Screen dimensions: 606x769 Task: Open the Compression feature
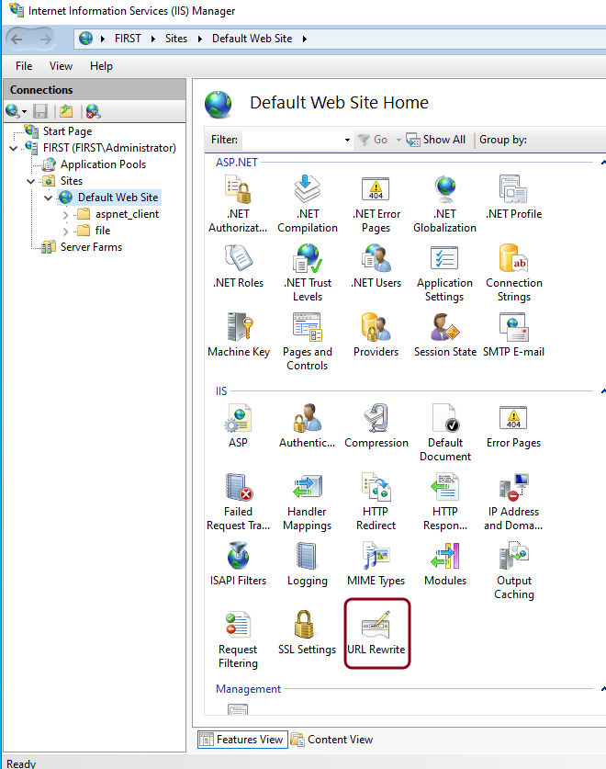tap(376, 426)
